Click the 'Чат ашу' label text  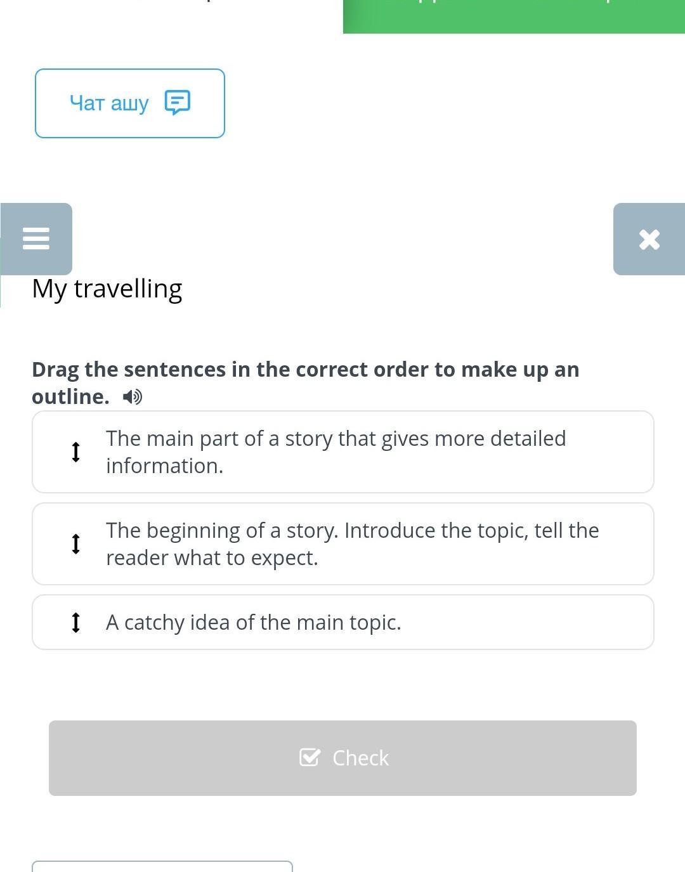(109, 103)
